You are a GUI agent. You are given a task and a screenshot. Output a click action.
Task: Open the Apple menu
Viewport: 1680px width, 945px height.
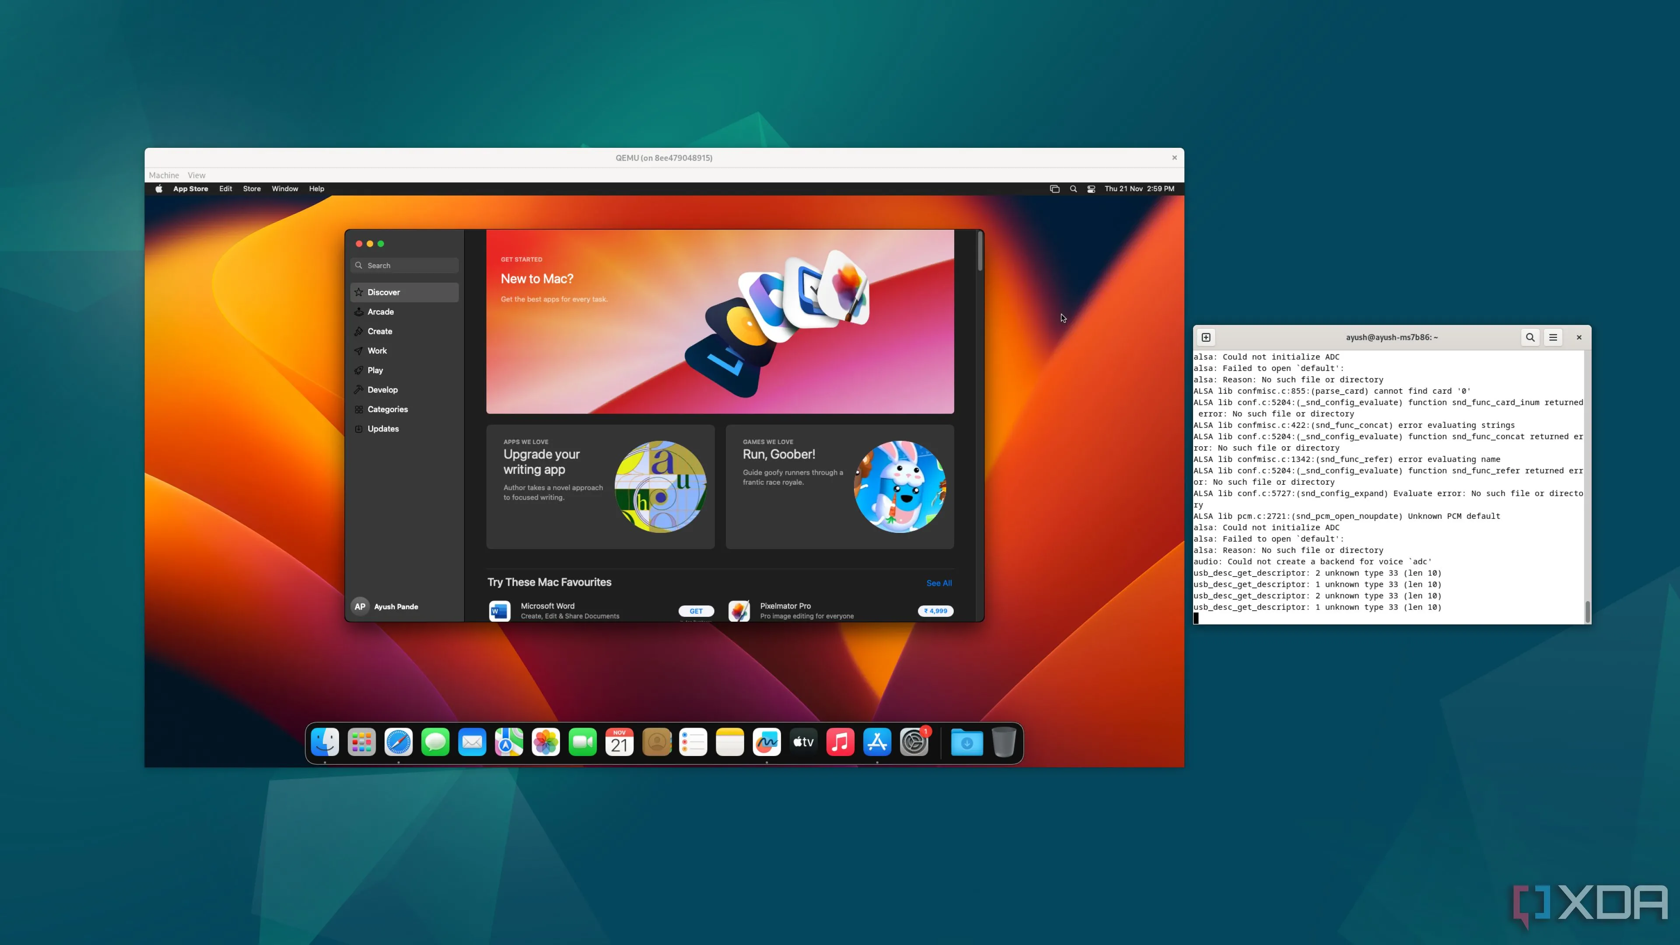(158, 189)
